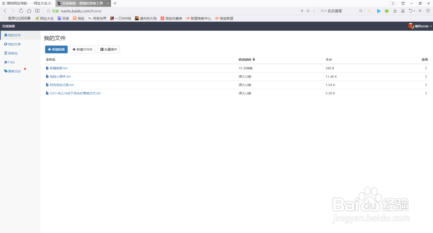Open the 淘宝优惠券 bookmark
The width and height of the screenshot is (433, 233).
pos(171,18)
